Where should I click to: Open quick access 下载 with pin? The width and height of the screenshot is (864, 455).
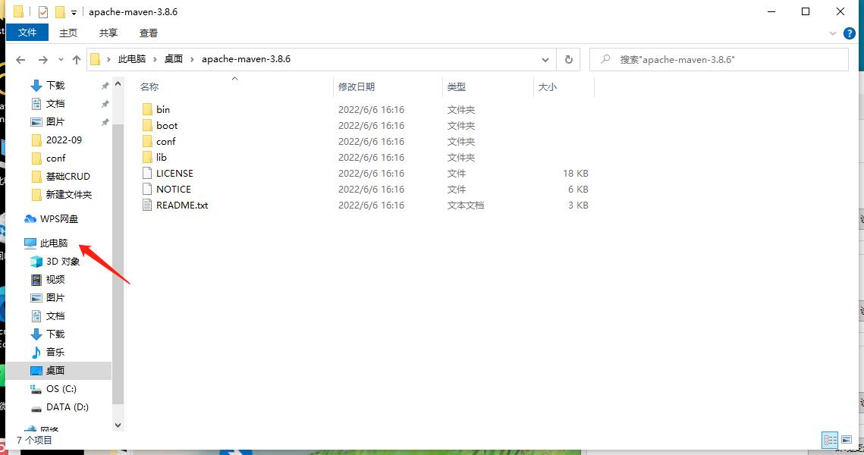click(x=55, y=86)
